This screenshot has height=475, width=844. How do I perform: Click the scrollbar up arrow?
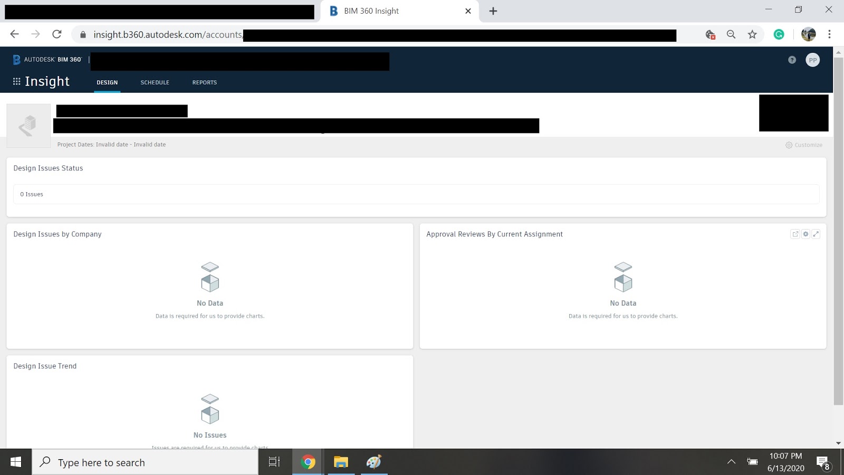[839, 52]
